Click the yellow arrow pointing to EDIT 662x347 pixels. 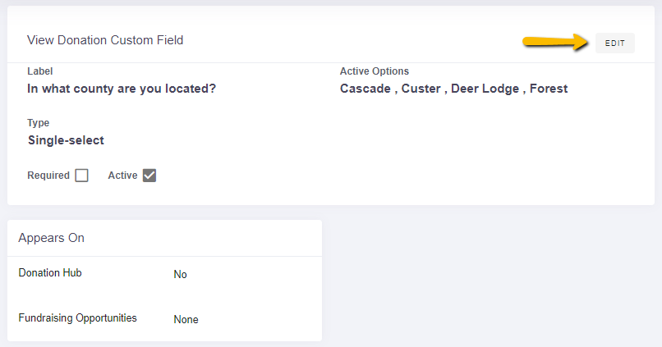pos(555,42)
